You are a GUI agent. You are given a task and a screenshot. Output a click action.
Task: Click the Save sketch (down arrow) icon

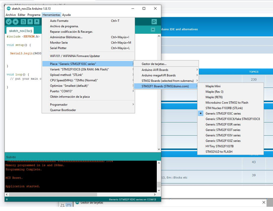click(37, 22)
